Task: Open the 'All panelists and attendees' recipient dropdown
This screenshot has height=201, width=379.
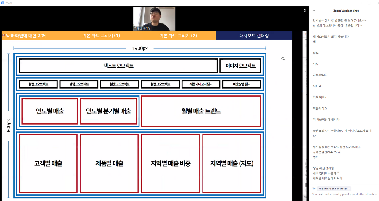Action: click(x=334, y=189)
